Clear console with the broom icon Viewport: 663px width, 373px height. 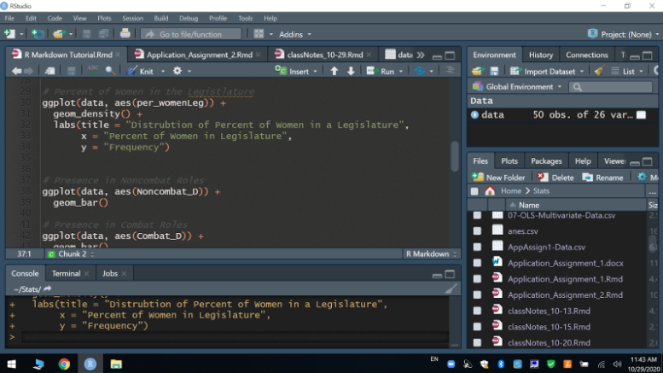pos(451,288)
